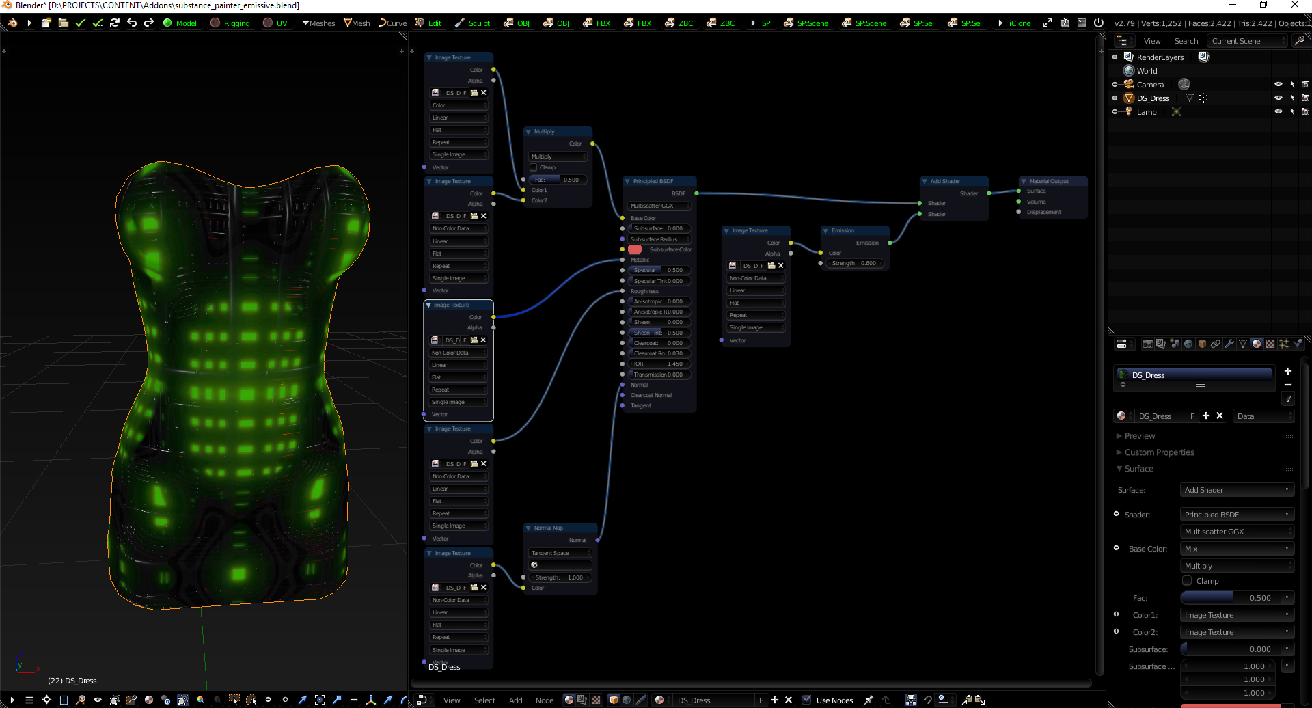
Task: Click the redo arrow in top toolbar
Action: pos(149,23)
